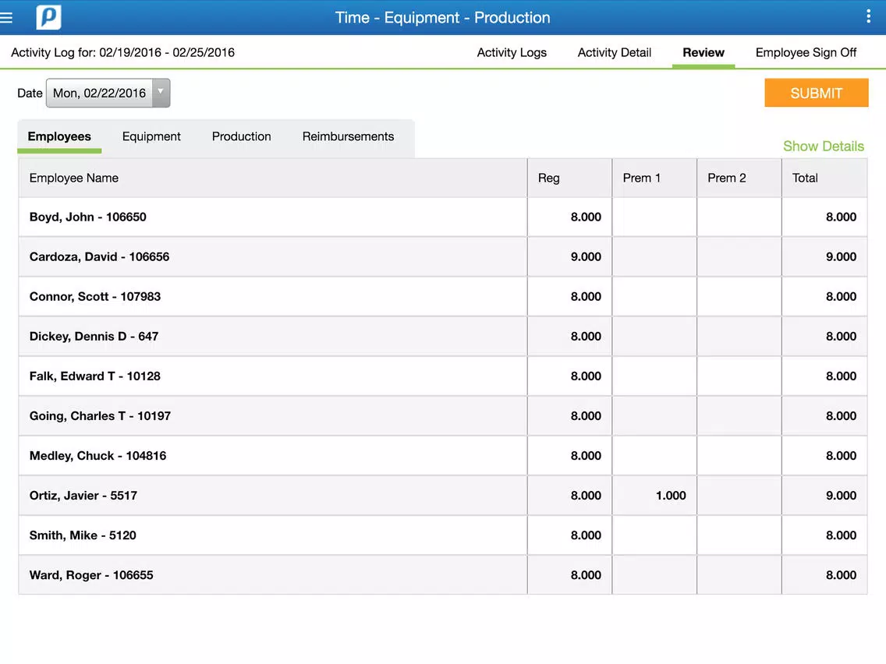Viewport: 886px width, 664px height.
Task: Click Boyd, John Reg value 8.000
Action: click(x=586, y=217)
